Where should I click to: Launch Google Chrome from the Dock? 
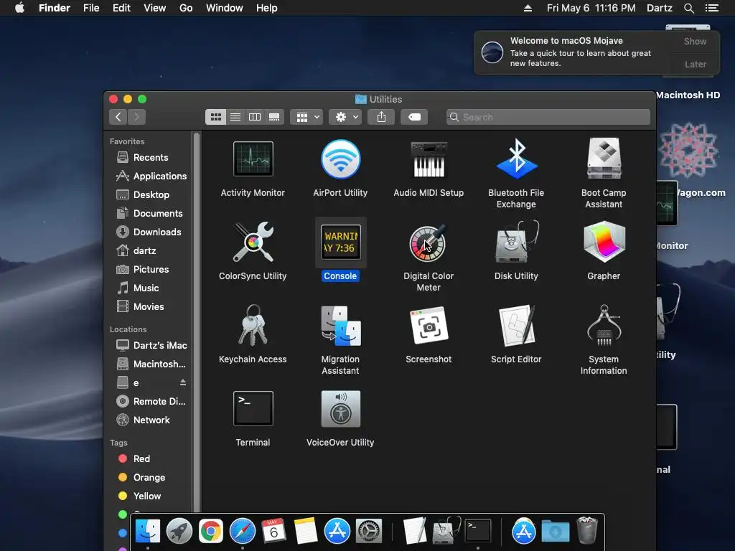coord(211,532)
